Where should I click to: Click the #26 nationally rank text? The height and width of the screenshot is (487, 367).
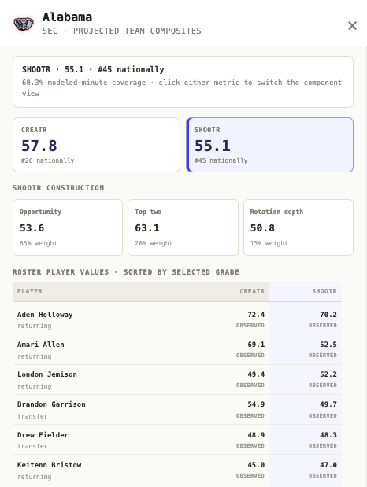(x=47, y=160)
